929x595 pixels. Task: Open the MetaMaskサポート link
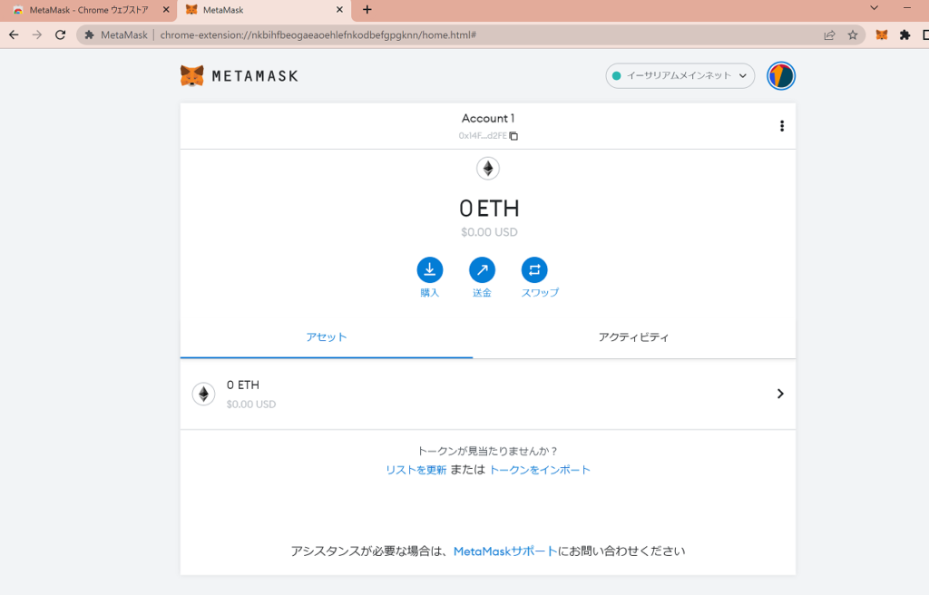pos(505,551)
